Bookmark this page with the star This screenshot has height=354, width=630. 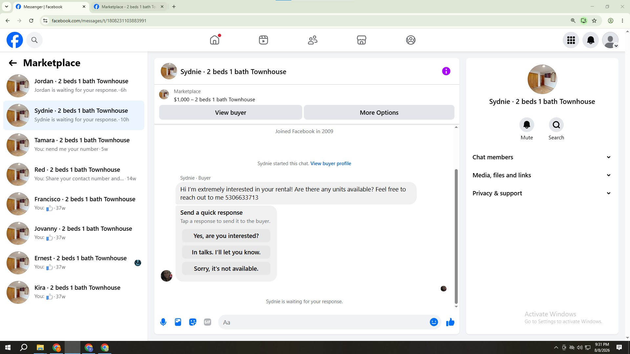tap(594, 21)
